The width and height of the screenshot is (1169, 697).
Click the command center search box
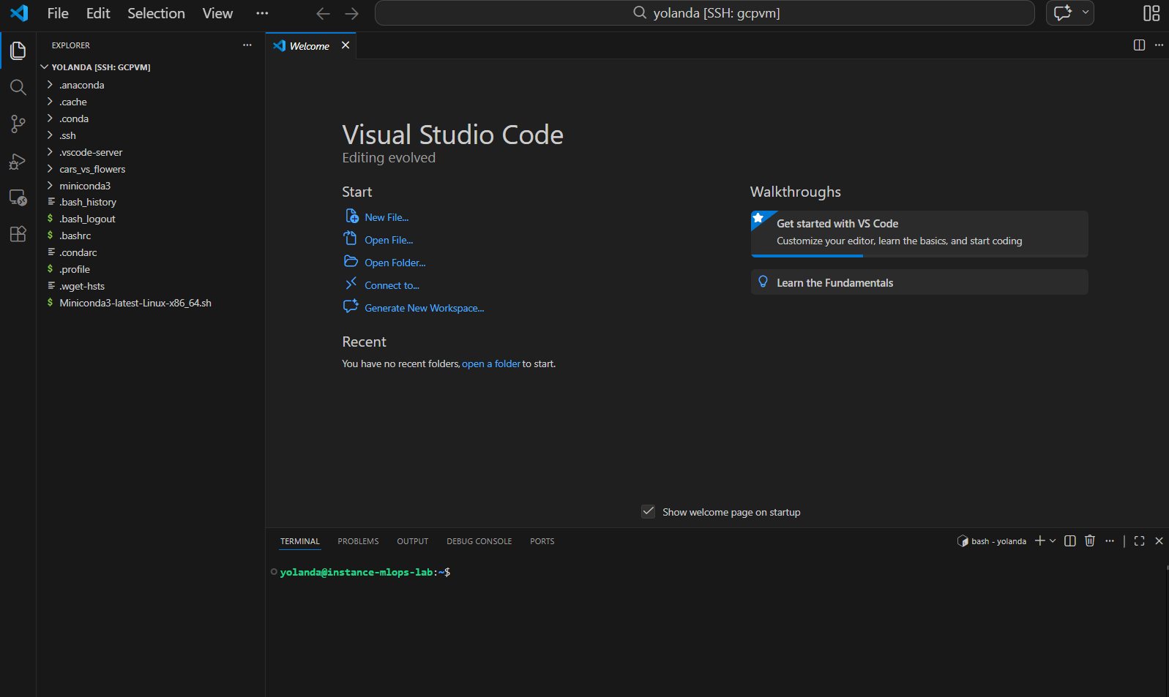pos(704,13)
